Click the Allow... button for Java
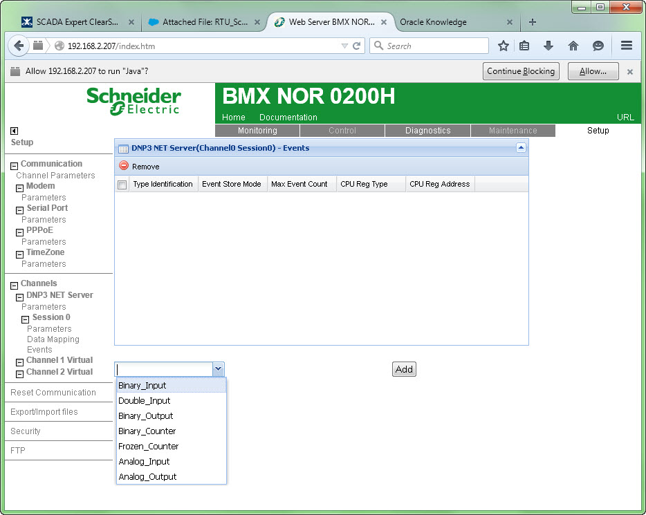Image resolution: width=646 pixels, height=515 pixels. 593,71
